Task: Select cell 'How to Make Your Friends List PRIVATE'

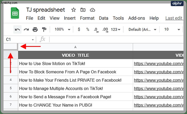Action: click(75, 80)
